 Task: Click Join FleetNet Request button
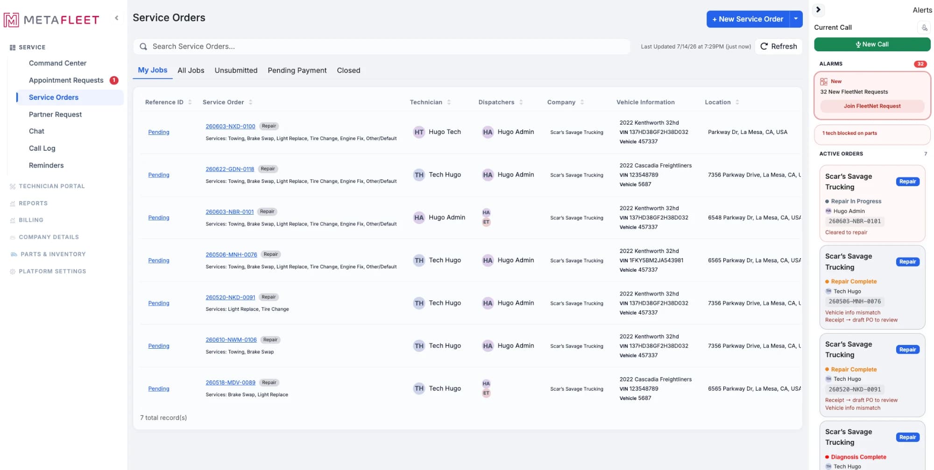point(872,106)
